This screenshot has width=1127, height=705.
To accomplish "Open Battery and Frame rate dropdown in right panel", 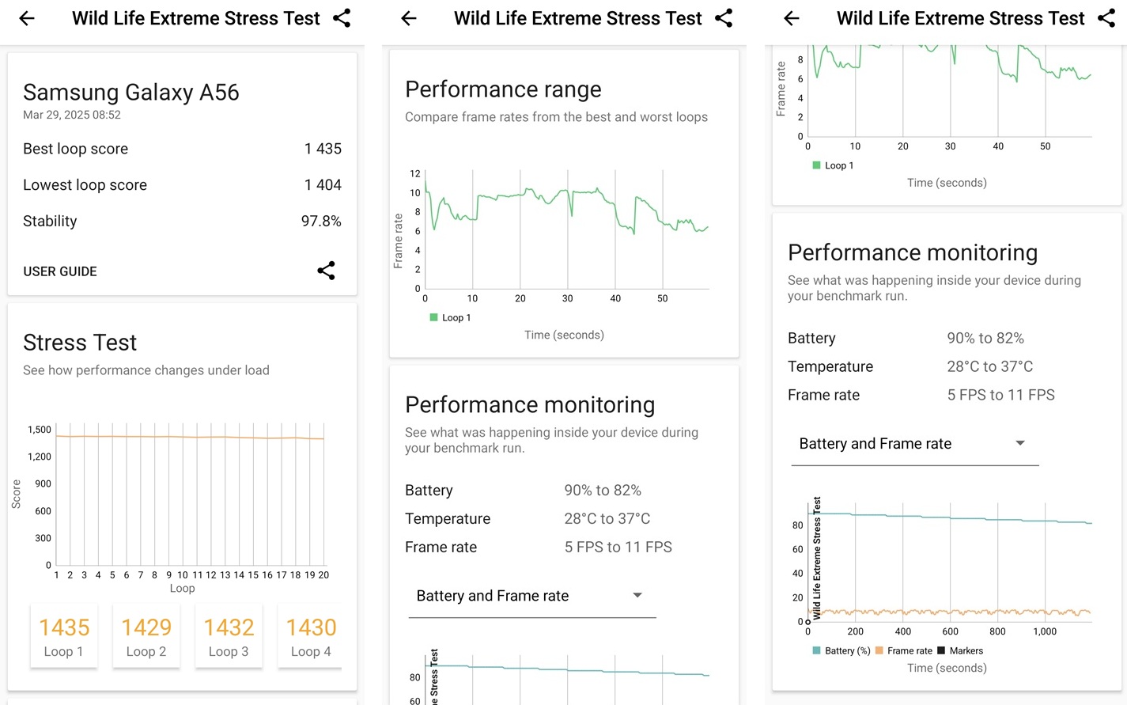I will 914,444.
